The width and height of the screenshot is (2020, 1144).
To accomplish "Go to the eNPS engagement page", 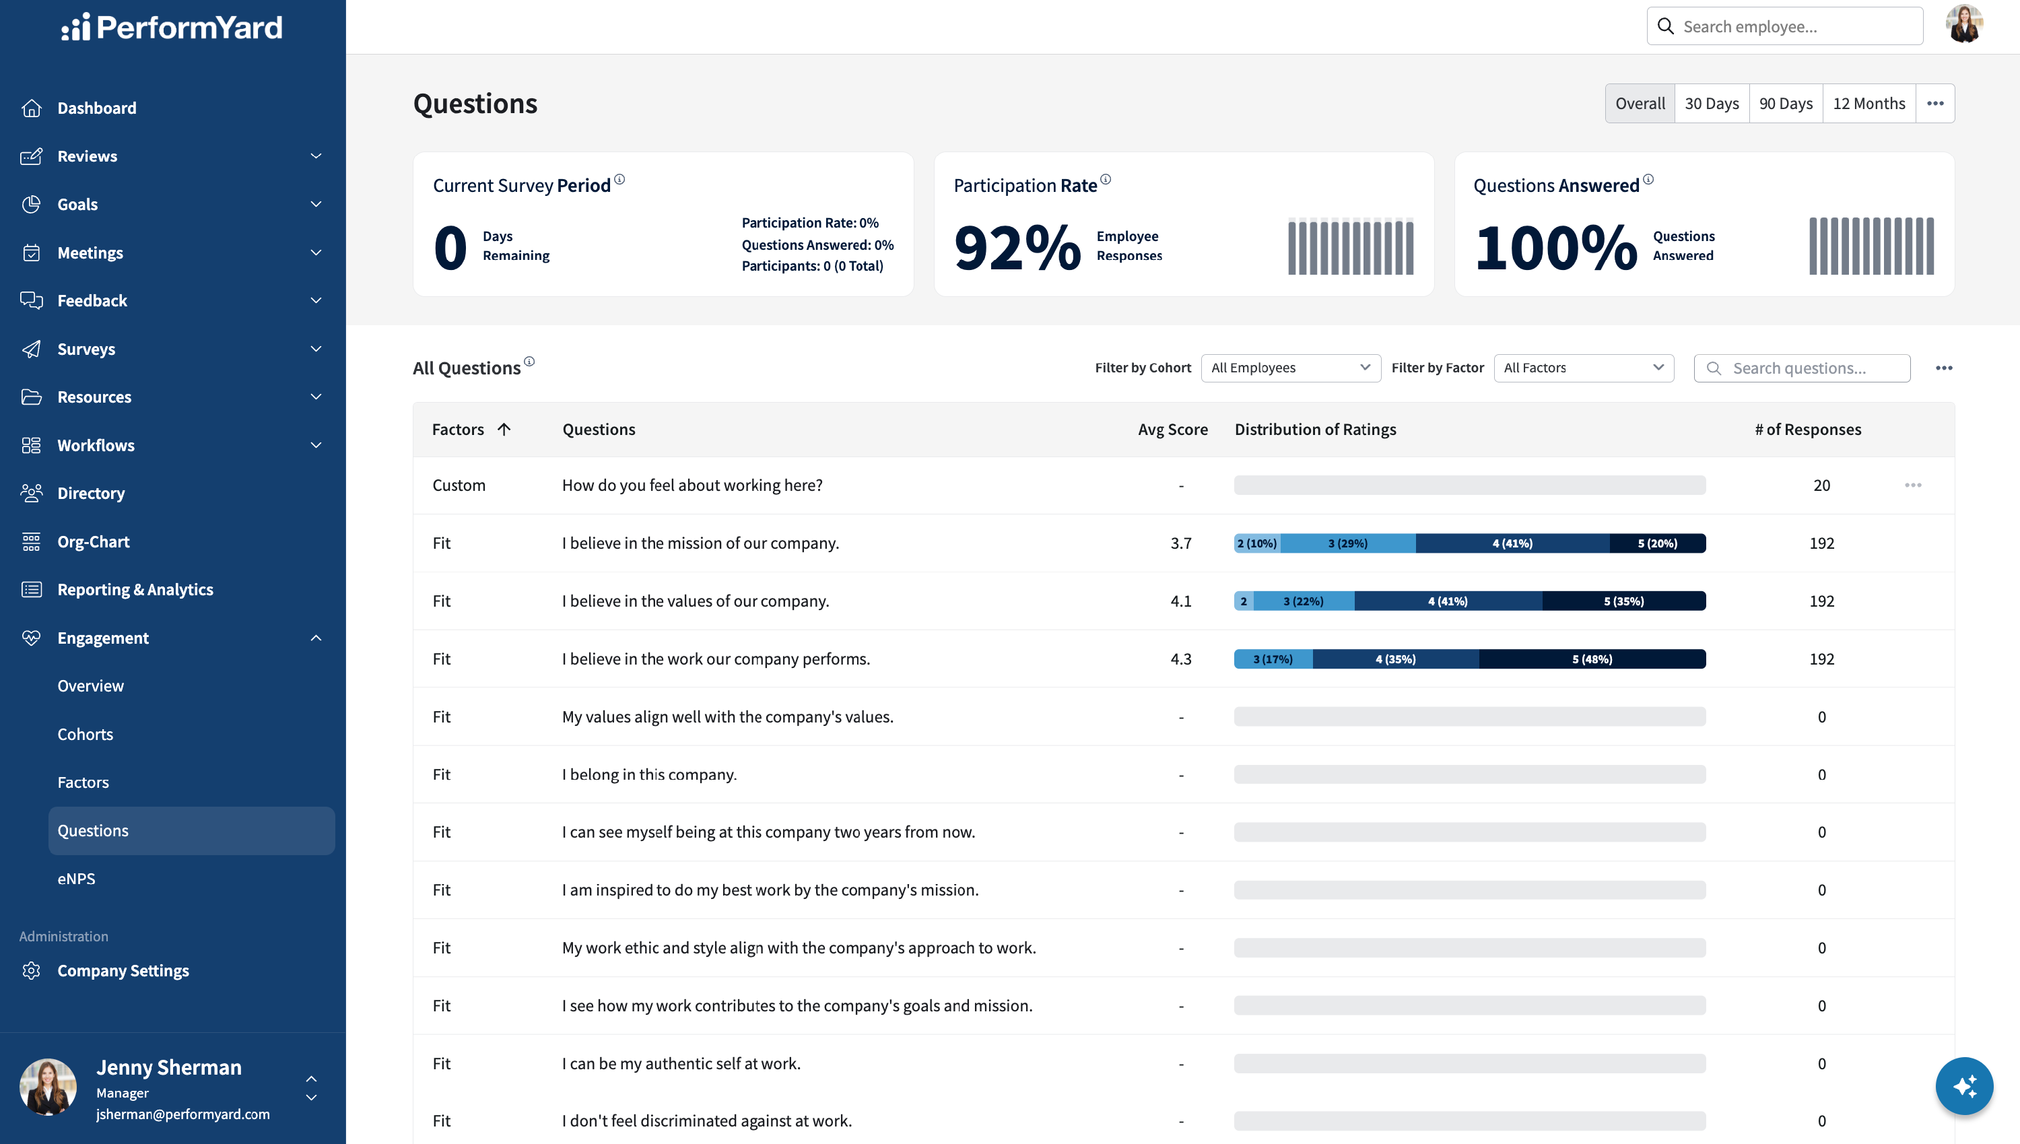I will (x=76, y=879).
